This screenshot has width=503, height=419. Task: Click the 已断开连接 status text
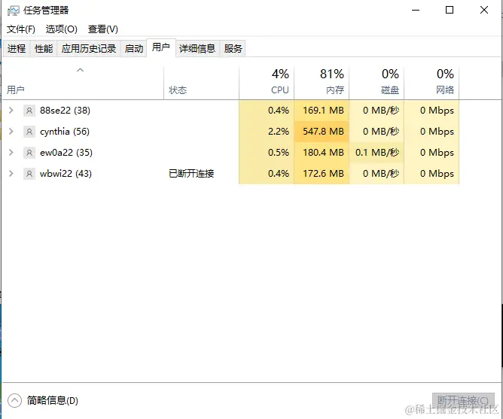[x=191, y=174]
